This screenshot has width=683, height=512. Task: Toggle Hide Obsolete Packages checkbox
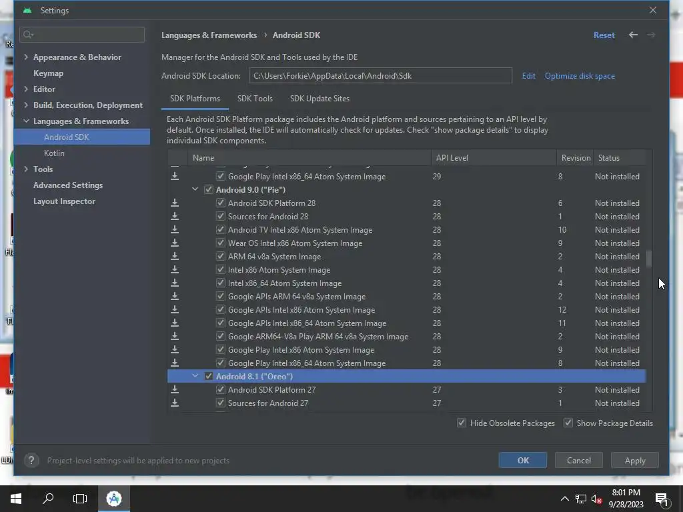462,423
